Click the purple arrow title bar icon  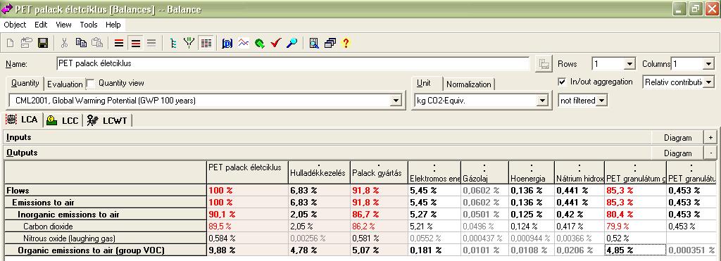tap(7, 9)
